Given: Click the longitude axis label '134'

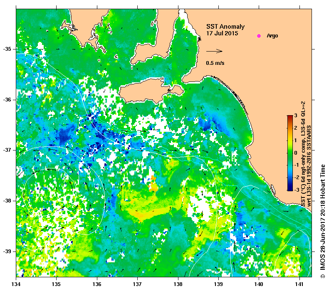Looking at the screenshot, I should [x=16, y=284].
